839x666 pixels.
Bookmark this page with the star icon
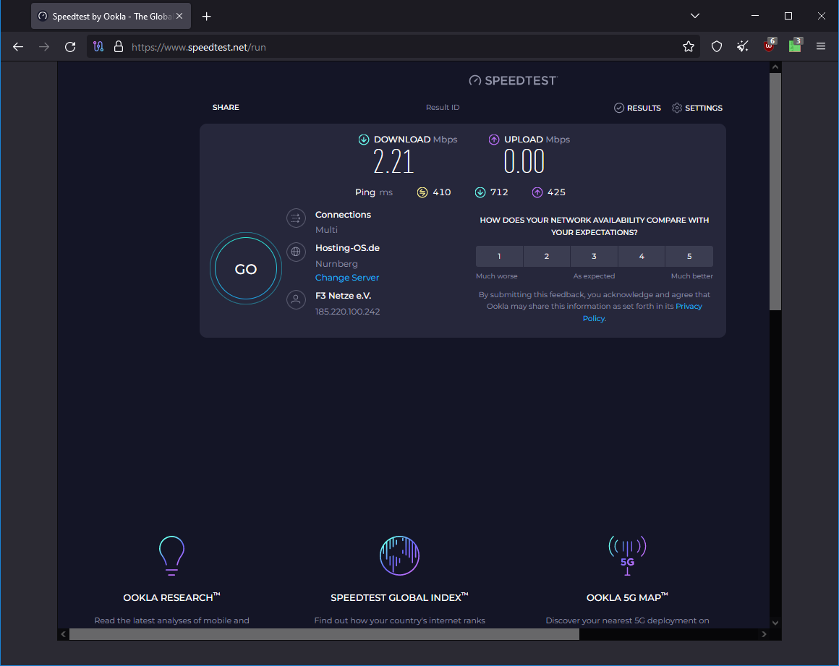pyautogui.click(x=689, y=47)
